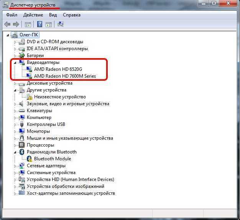Select Устройства HID (Human Interface Devices) label
Image resolution: width=240 pixels, height=220 pixels.
71,179
